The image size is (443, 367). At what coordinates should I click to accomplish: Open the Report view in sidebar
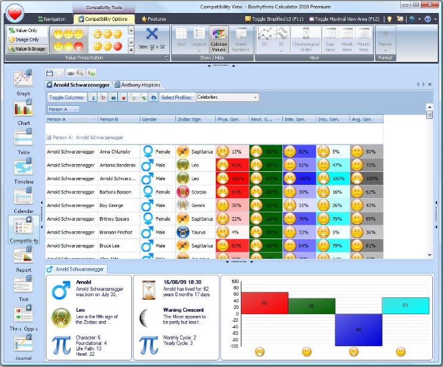click(23, 259)
